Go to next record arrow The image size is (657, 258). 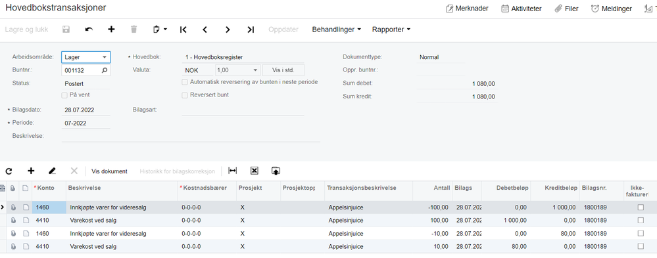[228, 30]
